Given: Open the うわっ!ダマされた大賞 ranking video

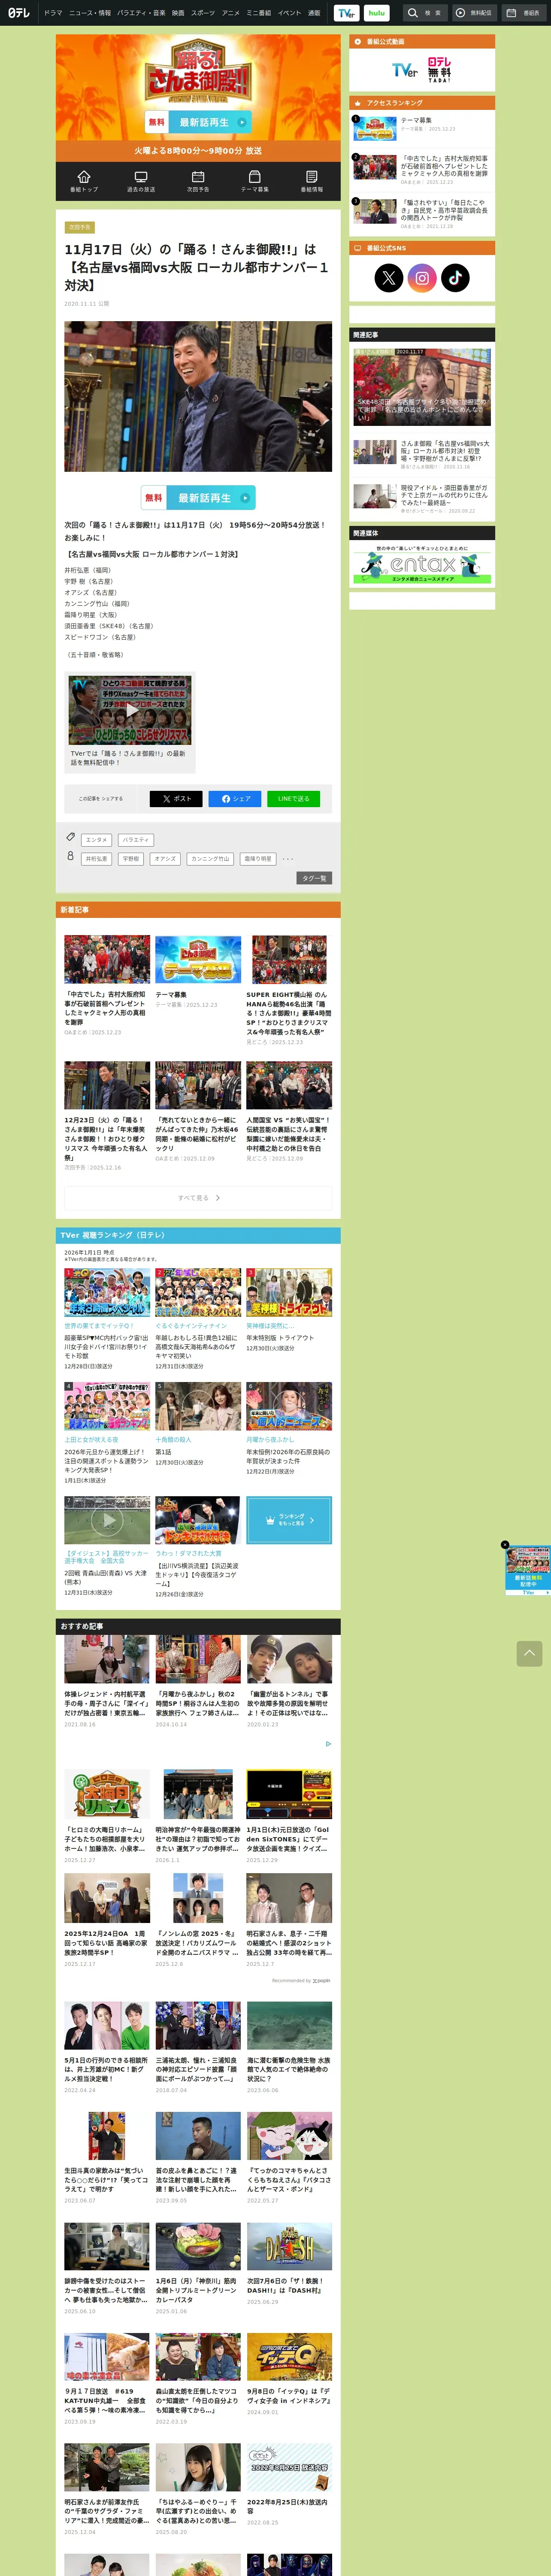Looking at the screenshot, I should (x=198, y=1520).
